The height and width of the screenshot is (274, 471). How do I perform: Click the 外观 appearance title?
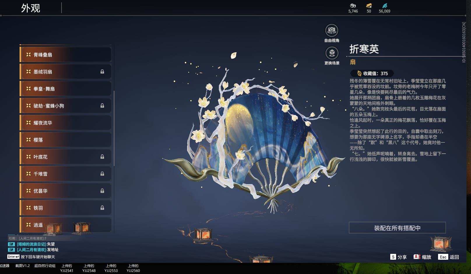(x=31, y=8)
